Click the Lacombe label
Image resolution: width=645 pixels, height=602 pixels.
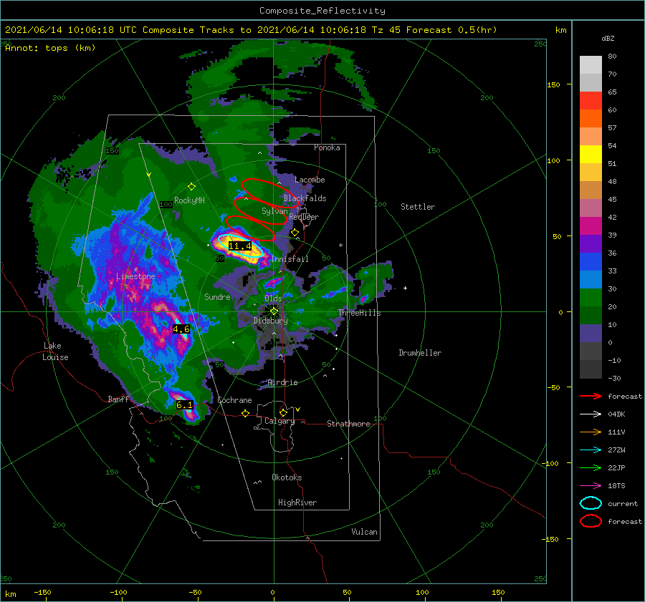[310, 180]
